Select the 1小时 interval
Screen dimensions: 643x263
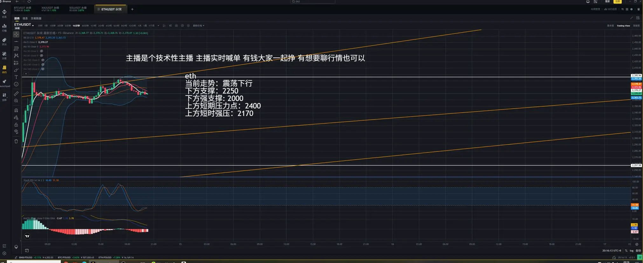click(93, 26)
